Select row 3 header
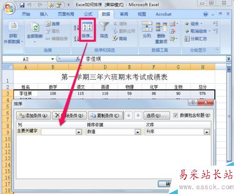Screen dimensions: 234x194 [x=7, y=93]
